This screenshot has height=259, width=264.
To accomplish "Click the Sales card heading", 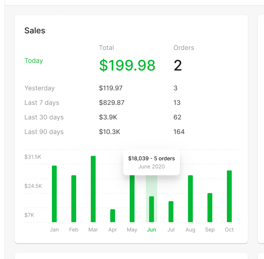I will 35,31.
